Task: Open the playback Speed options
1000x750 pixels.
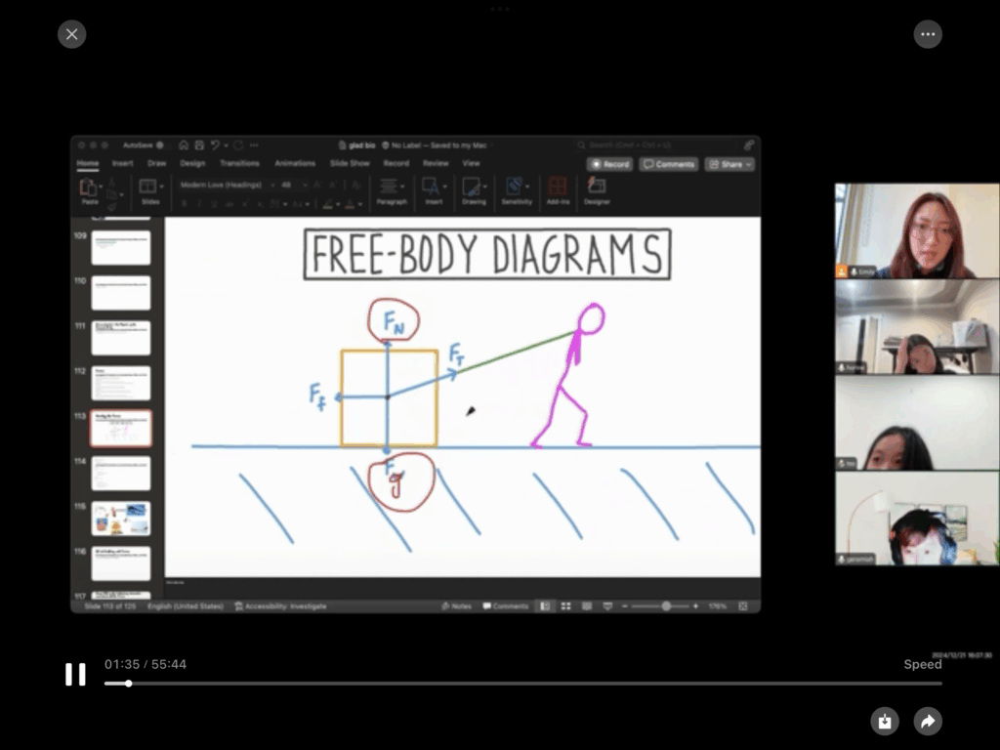Action: coord(922,664)
